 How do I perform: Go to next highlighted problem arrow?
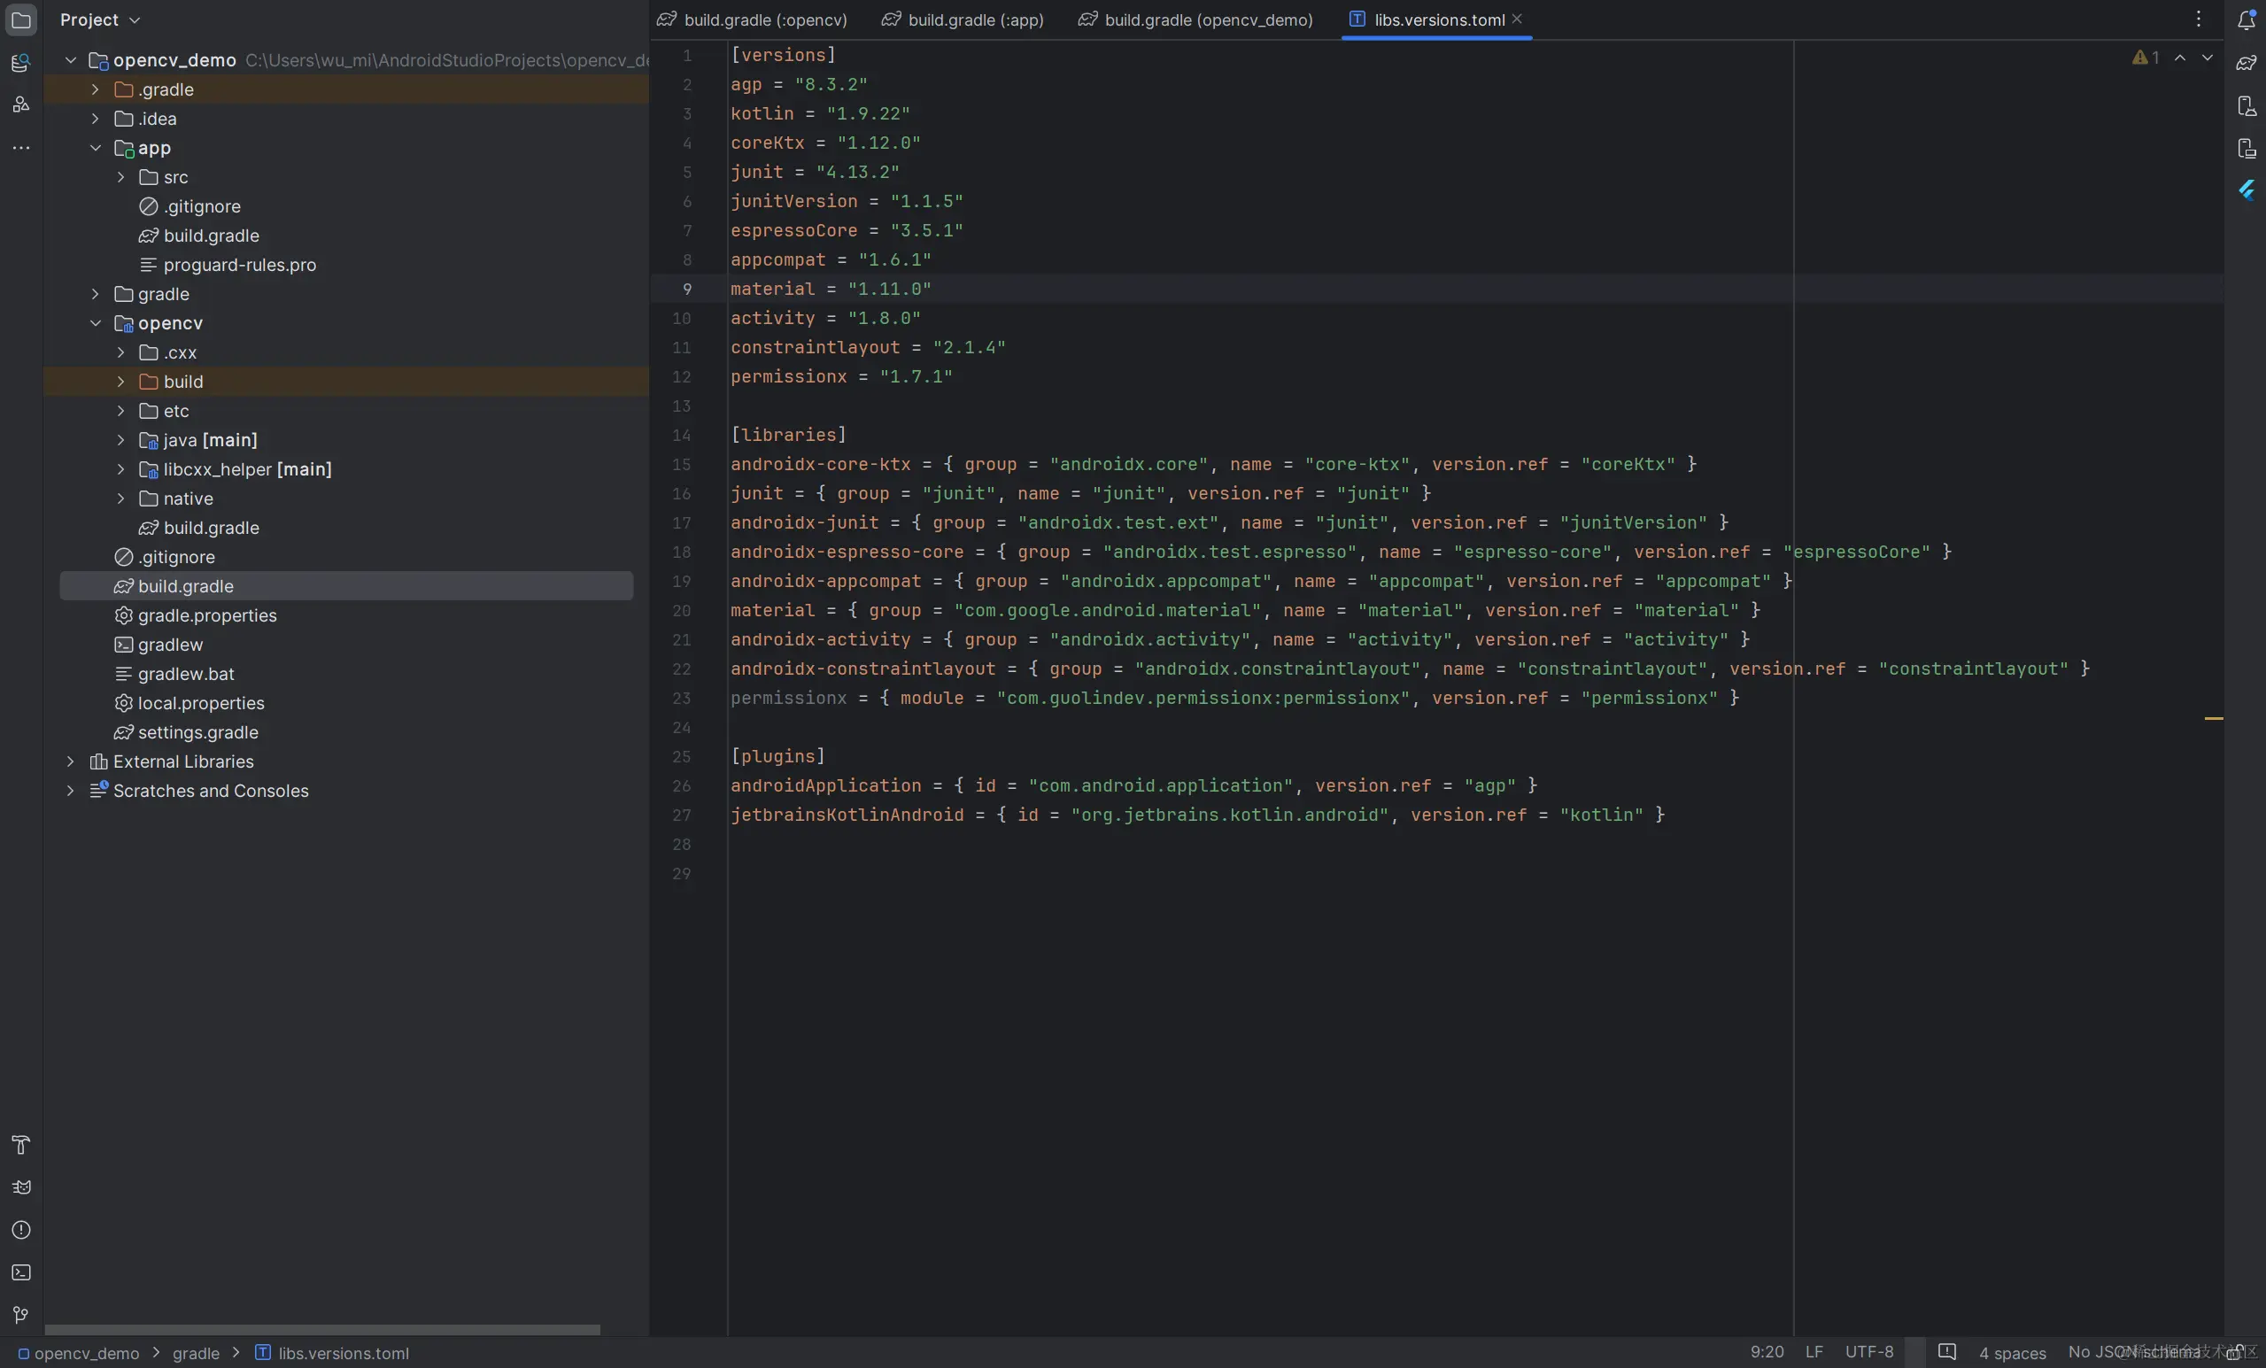point(2208,57)
